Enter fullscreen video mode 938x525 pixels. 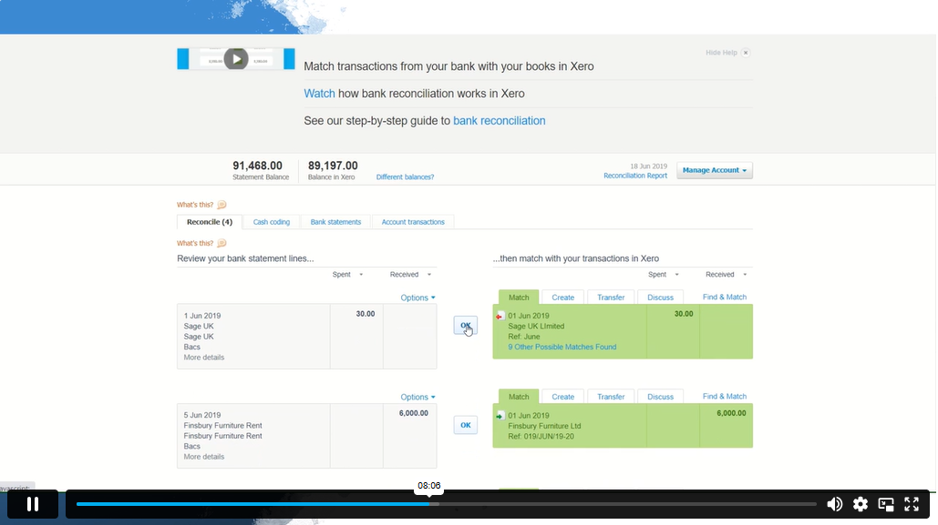(x=912, y=504)
